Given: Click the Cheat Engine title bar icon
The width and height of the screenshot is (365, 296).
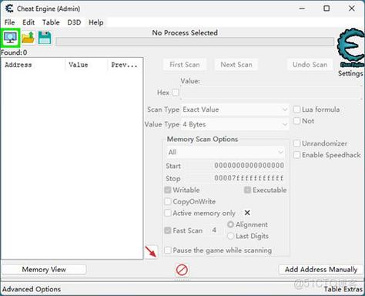Looking at the screenshot, I should click(9, 8).
